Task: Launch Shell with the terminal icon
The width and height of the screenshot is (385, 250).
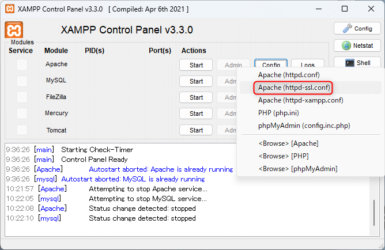Action: click(x=357, y=63)
